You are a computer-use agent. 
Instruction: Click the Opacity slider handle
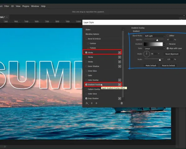click(x=157, y=40)
